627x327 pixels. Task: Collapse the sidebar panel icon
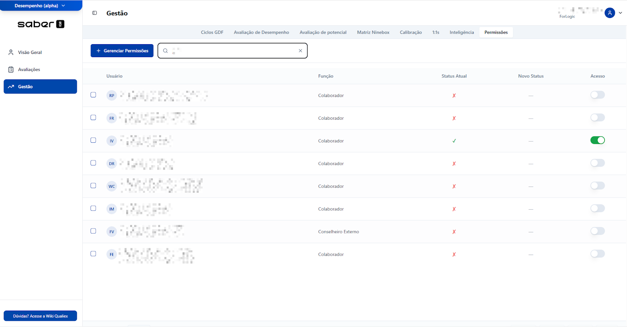94,13
